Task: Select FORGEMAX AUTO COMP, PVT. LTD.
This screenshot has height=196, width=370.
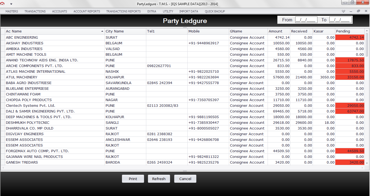Action: (x=37, y=151)
